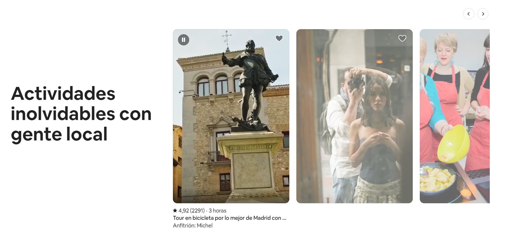Click the inscription on the statue pedestal

click(x=252, y=170)
